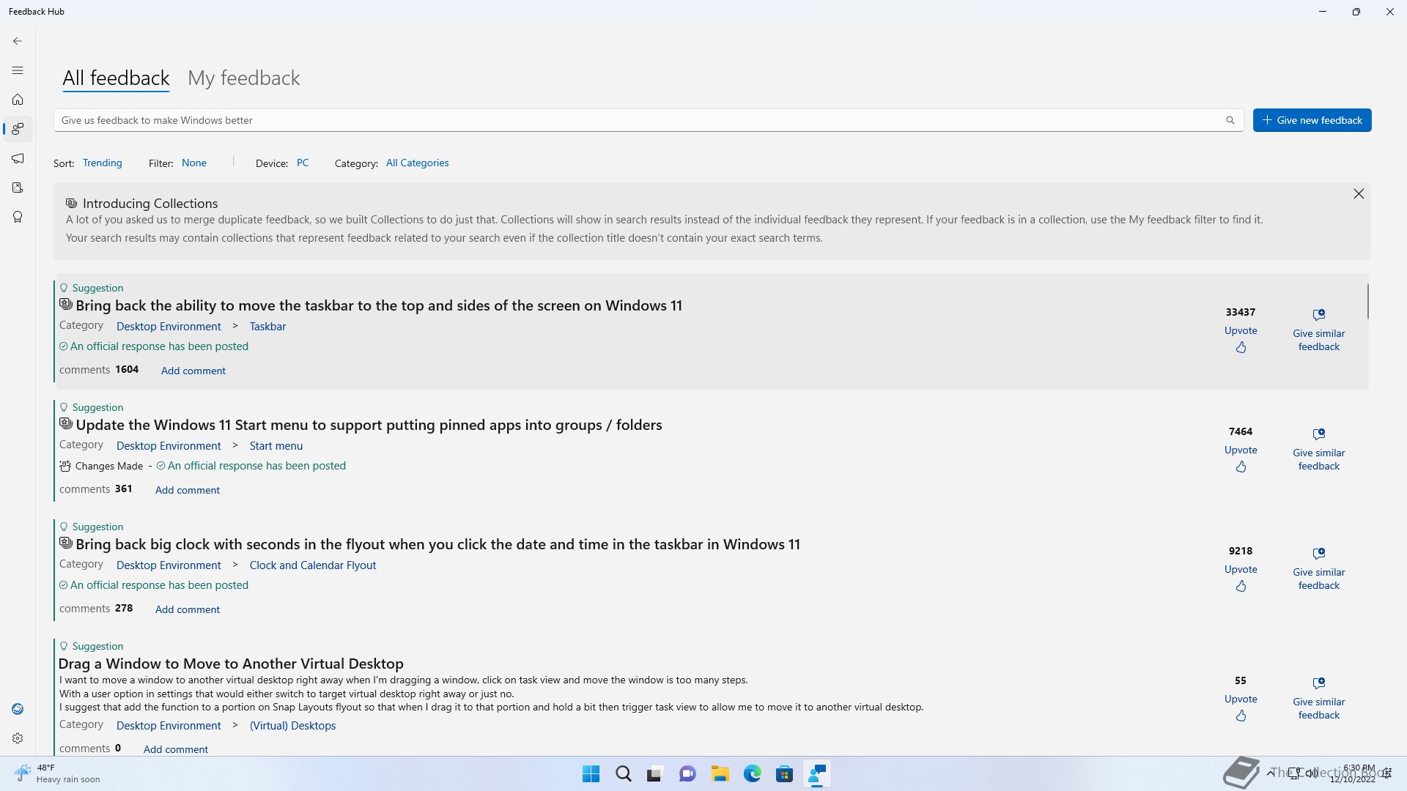
Task: Open the Home page from sidebar
Action: click(18, 100)
